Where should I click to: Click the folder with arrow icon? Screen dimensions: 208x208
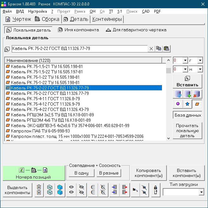point(135,190)
